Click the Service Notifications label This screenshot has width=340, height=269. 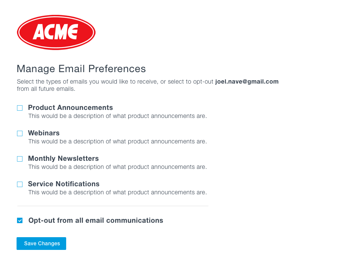tap(64, 184)
